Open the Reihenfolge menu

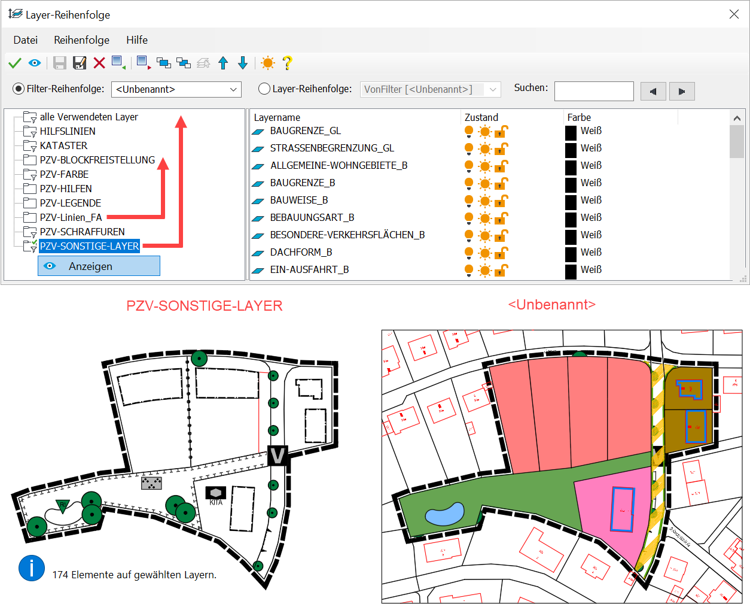[x=81, y=40]
